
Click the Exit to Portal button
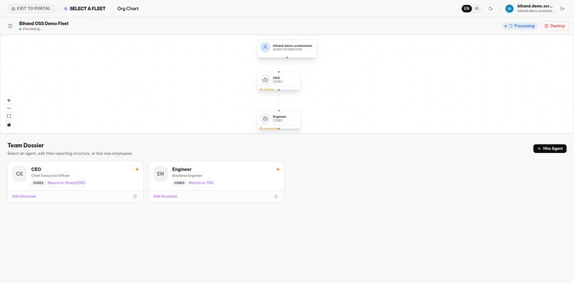pos(31,9)
